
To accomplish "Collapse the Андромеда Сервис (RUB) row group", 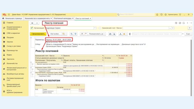I will (31, 68).
